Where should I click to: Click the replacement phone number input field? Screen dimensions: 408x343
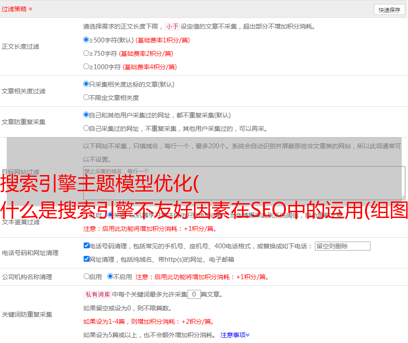click(x=342, y=246)
